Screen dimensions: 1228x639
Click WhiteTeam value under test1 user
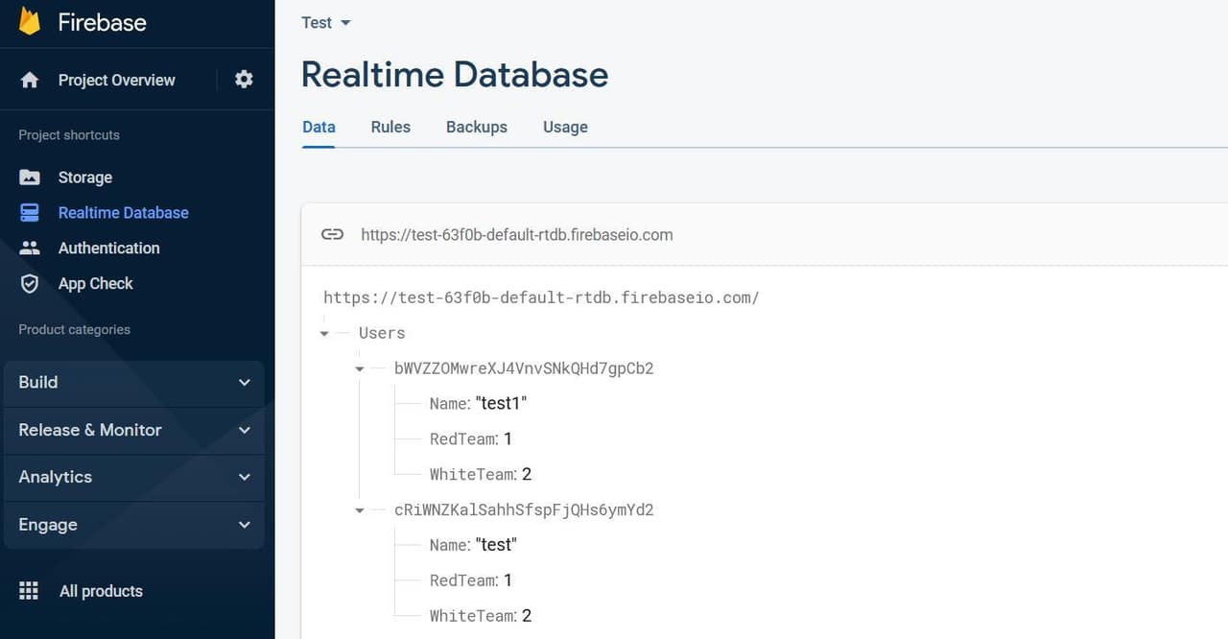click(527, 474)
